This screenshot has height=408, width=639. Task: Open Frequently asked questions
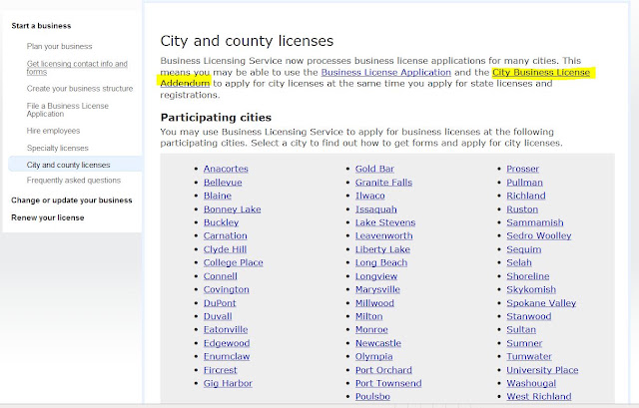pos(74,181)
